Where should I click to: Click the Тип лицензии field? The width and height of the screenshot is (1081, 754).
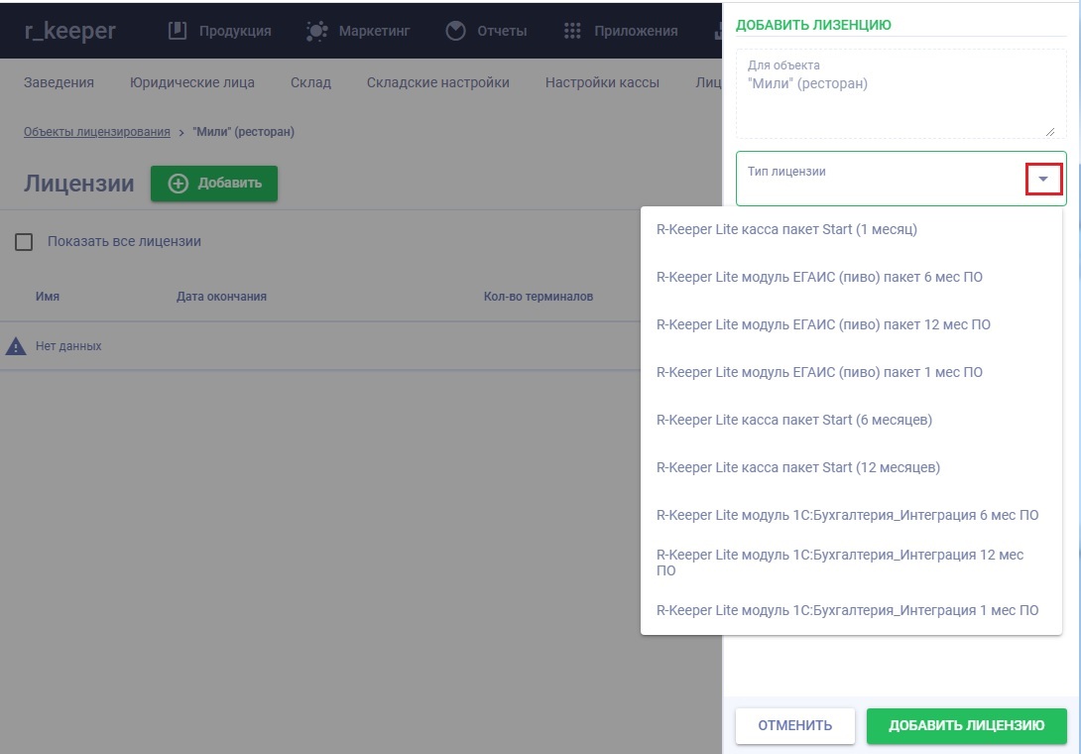[x=901, y=179]
